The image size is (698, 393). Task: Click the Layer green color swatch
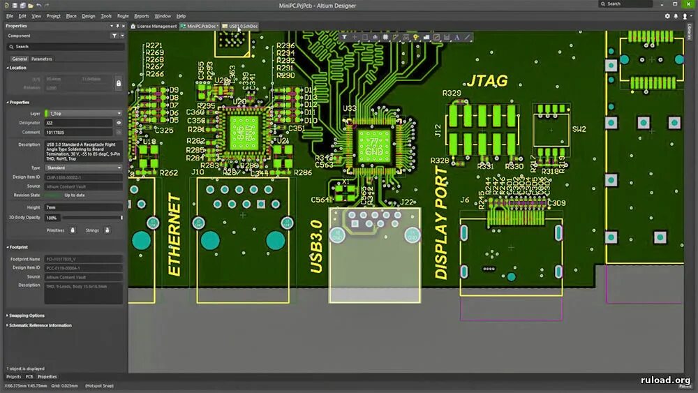pyautogui.click(x=46, y=114)
